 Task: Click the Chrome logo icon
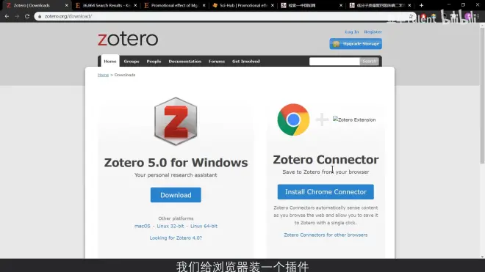click(x=293, y=120)
